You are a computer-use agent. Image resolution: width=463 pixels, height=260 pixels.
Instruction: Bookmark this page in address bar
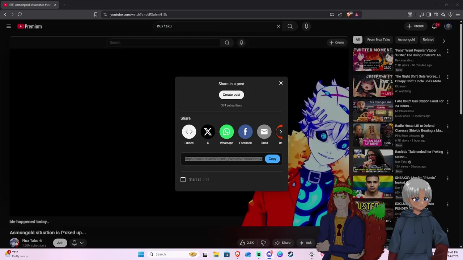(x=95, y=14)
